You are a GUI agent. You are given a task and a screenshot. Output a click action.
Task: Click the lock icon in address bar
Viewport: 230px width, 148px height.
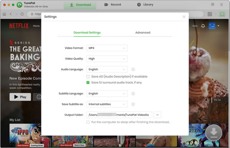coord(32,14)
